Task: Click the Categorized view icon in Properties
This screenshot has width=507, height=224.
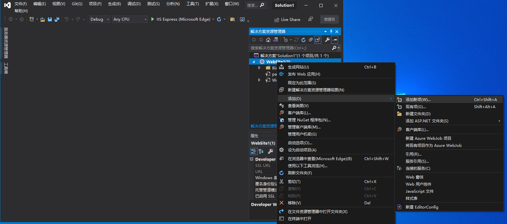Action: coord(254,151)
